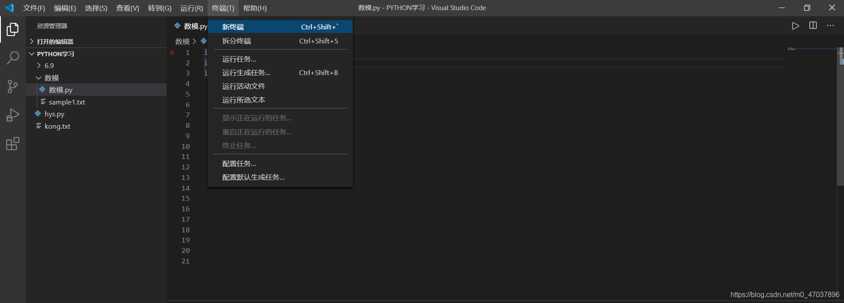Open the 转到(G) menu
844x303 pixels.
(x=160, y=8)
